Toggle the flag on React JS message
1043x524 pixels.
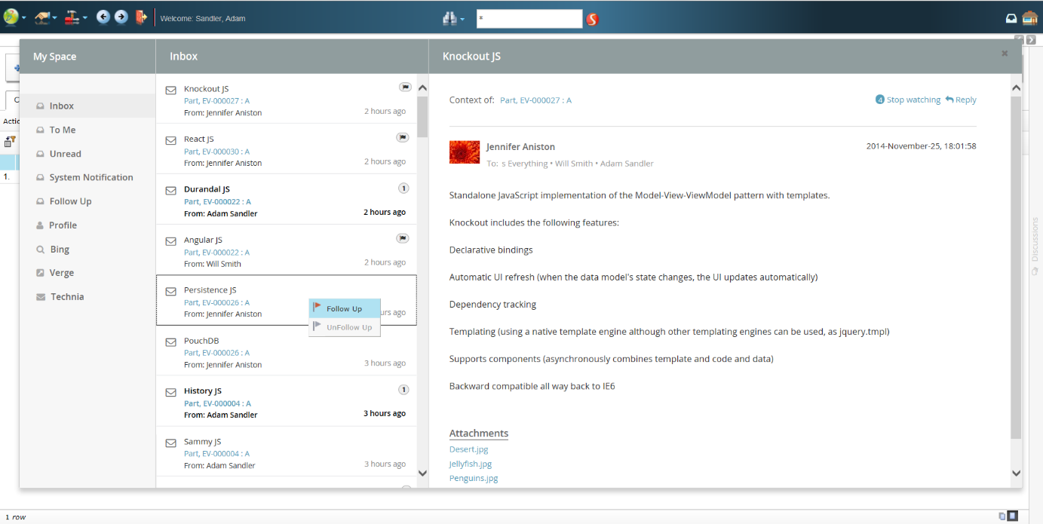(x=403, y=138)
